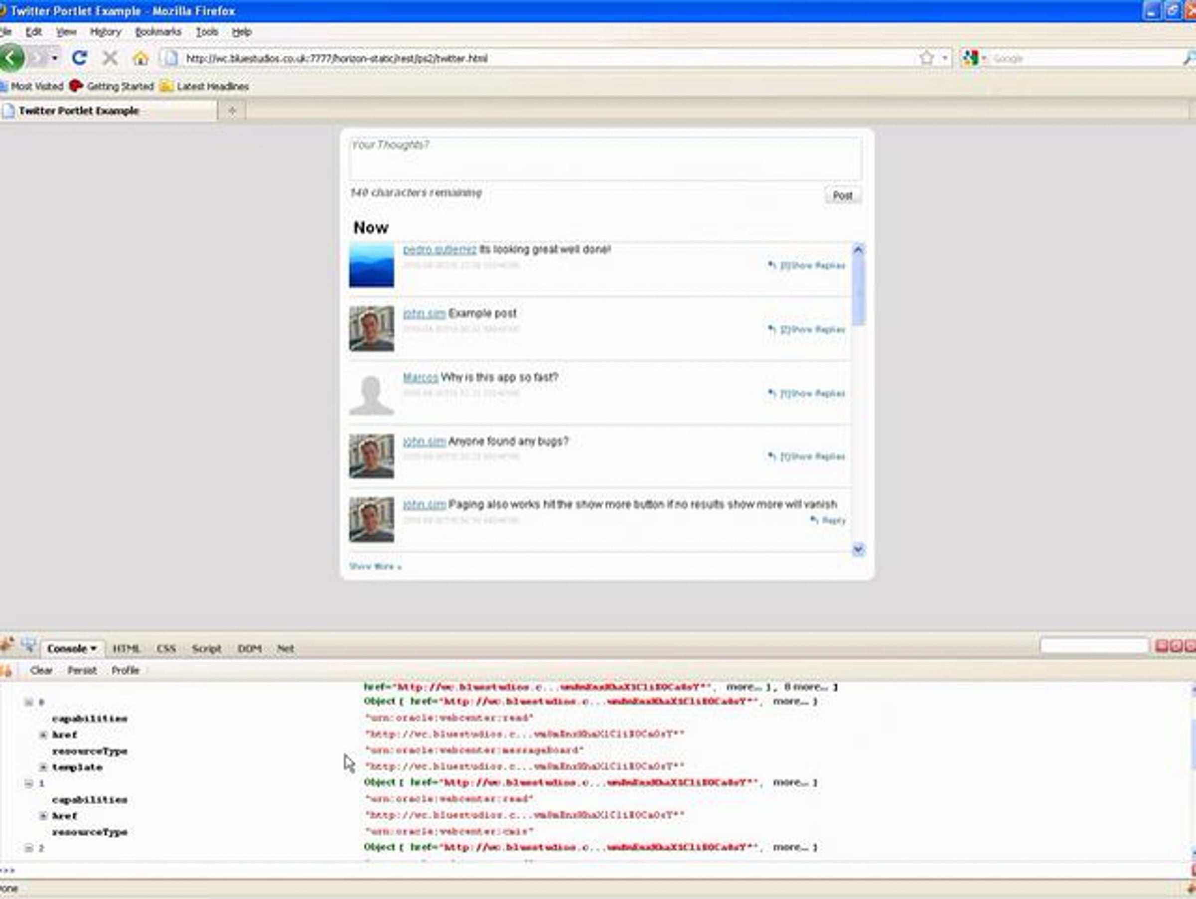Screen dimensions: 1196x899
Task: Collapse the object node labeled 2
Action: 29,848
